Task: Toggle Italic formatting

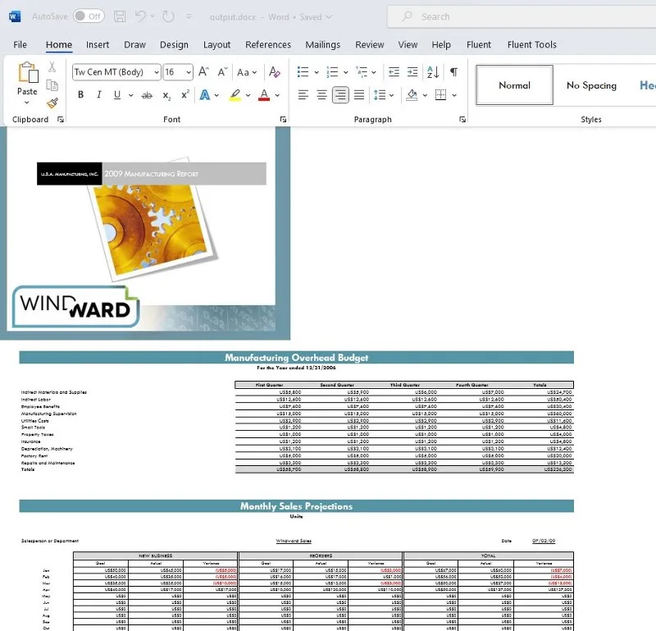Action: (99, 95)
